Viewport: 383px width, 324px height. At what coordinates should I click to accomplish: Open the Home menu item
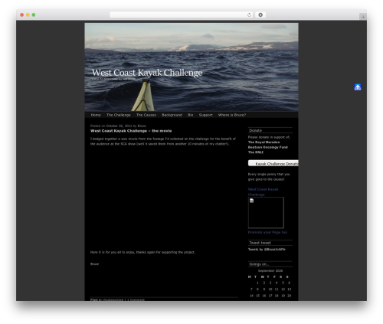(x=96, y=115)
